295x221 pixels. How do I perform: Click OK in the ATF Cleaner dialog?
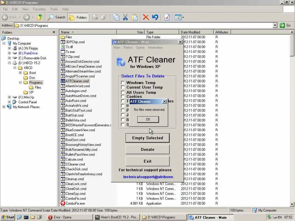148,119
